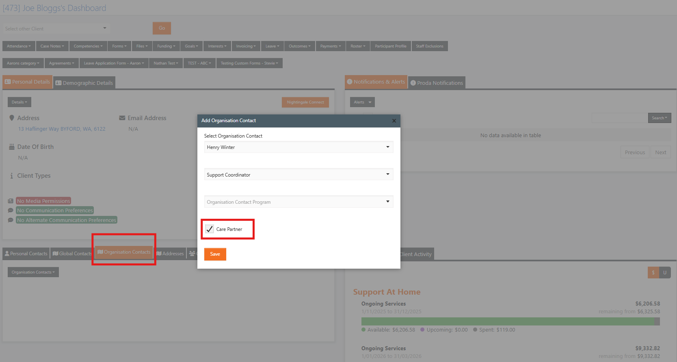Click the speech icon beside No Alternate Communication Preferences
The image size is (677, 362).
(11, 220)
